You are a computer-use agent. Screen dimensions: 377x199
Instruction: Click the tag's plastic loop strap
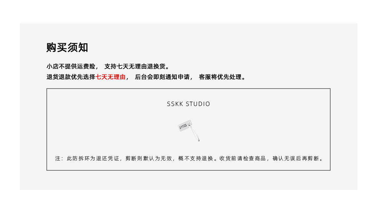[195, 133]
